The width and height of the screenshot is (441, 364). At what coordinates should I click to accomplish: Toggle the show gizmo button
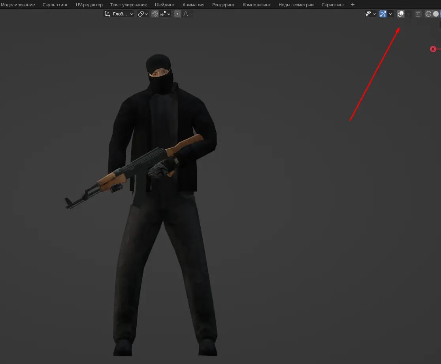coord(383,14)
